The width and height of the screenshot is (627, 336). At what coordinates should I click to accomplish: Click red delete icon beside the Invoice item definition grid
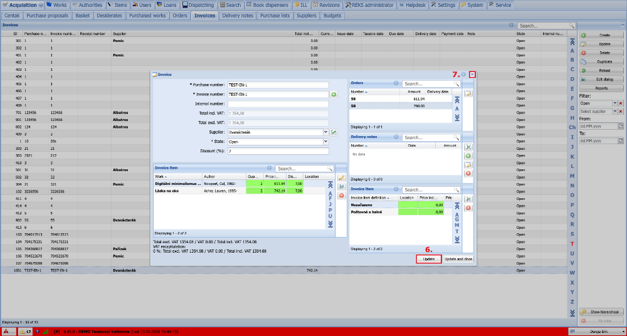[x=468, y=208]
